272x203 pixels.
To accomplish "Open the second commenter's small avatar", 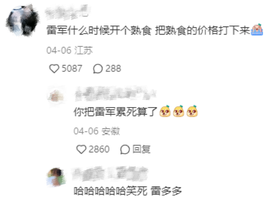I will 56,96.
